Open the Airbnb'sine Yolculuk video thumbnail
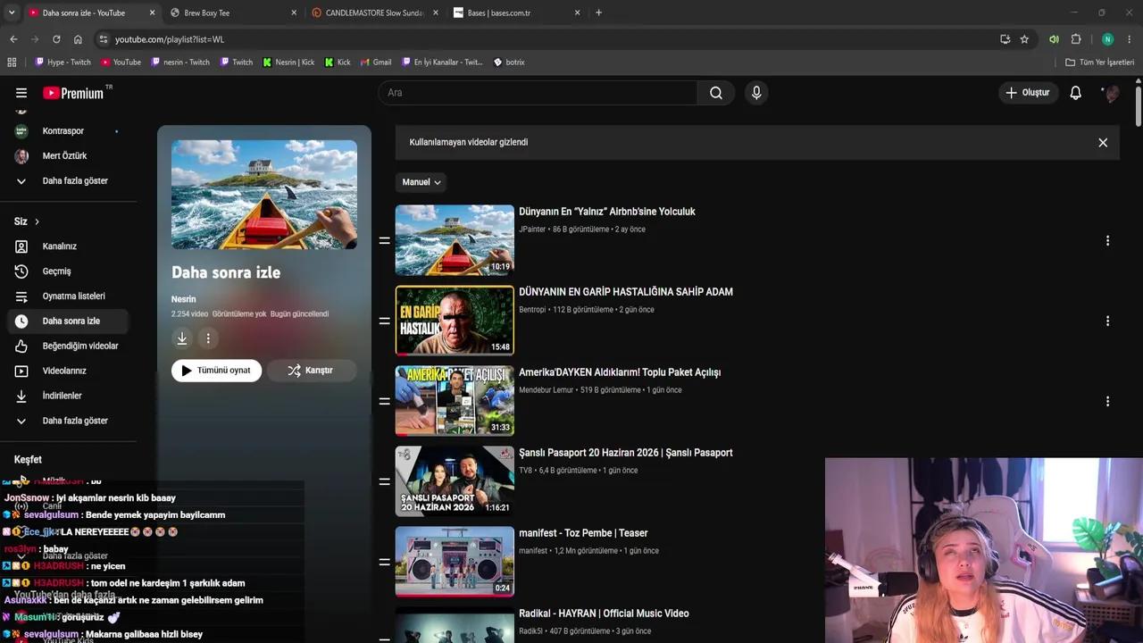The width and height of the screenshot is (1143, 643). point(455,240)
